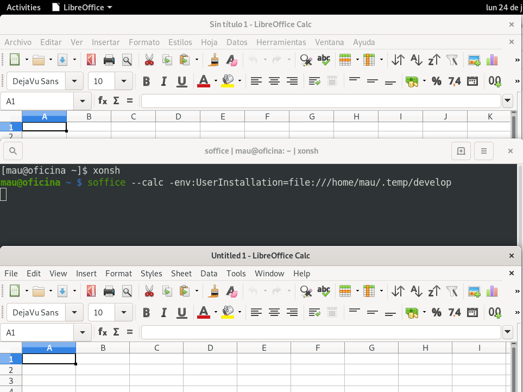This screenshot has height=392, width=523.
Task: Toggle Bold in the Untitled 1 window
Action: click(146, 312)
